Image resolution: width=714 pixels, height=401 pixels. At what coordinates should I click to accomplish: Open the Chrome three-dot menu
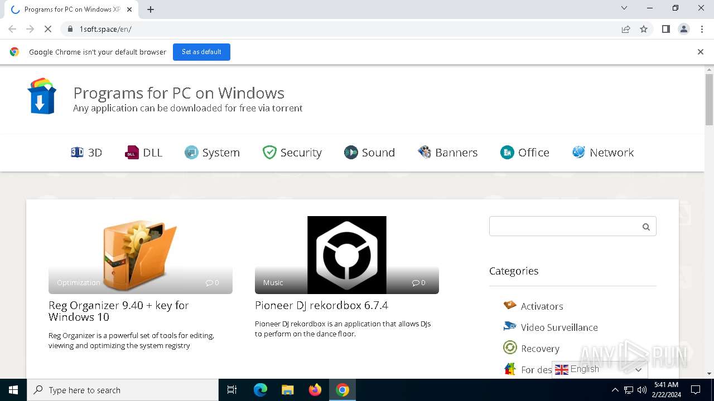coord(702,29)
